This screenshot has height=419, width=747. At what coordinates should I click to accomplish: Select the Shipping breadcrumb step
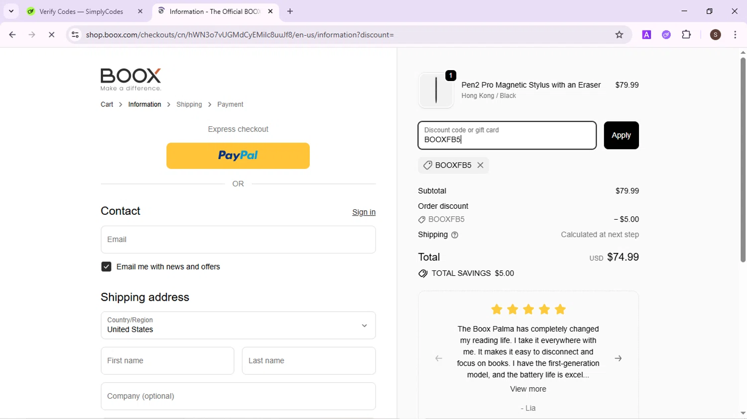pyautogui.click(x=189, y=104)
